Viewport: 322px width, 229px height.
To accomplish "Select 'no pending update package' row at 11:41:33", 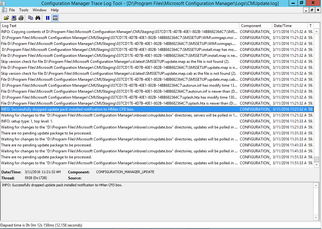I will click(x=157, y=145).
